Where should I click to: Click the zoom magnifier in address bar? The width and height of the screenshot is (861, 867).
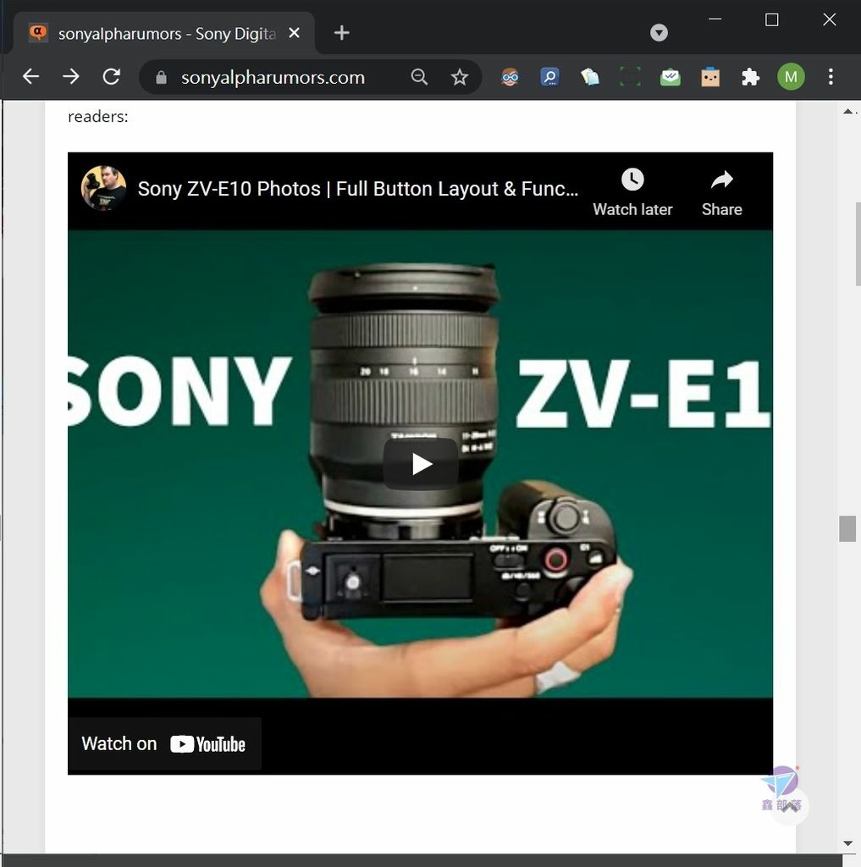pyautogui.click(x=420, y=77)
